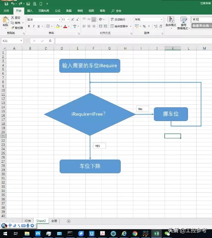Viewport: 212px width, 238px height.
Task: Switch to the 插入 (Insert) ribbon tab
Action: (x=30, y=11)
